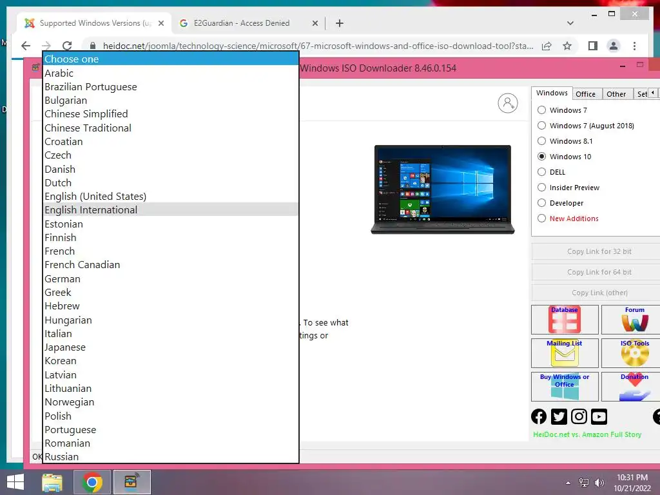This screenshot has height=495, width=660.
Task: Select Windows 7 (August 2018) option
Action: tap(541, 126)
